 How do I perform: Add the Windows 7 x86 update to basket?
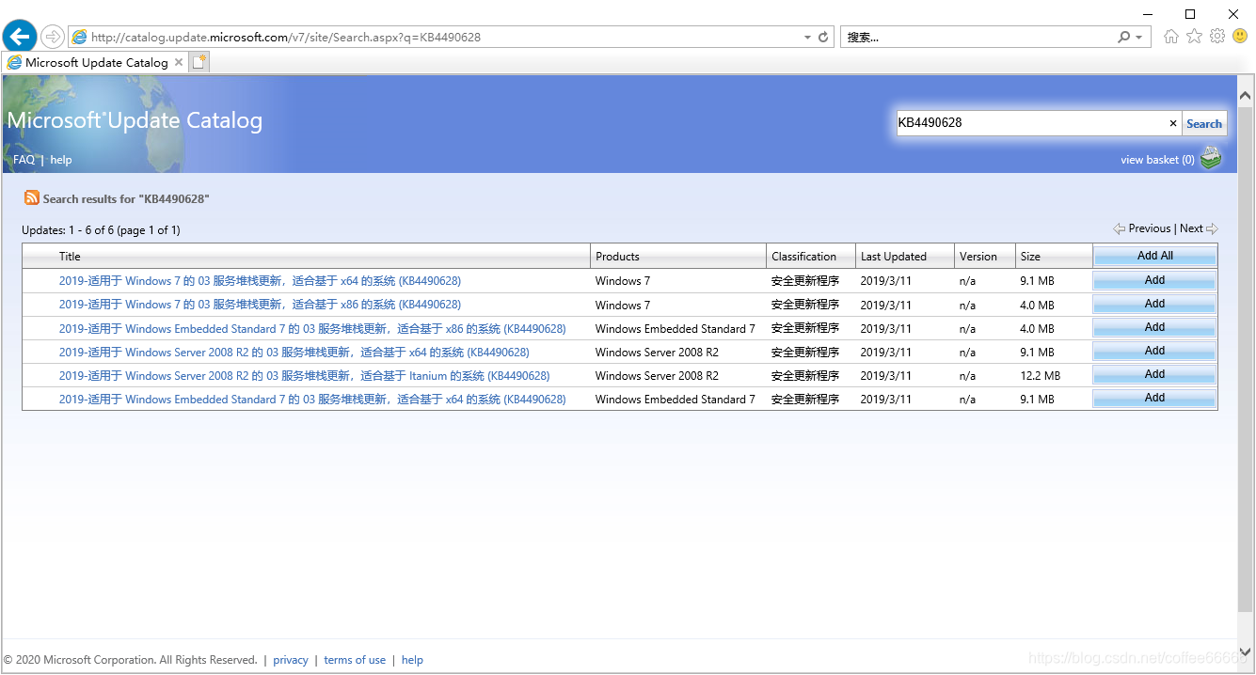(x=1154, y=304)
